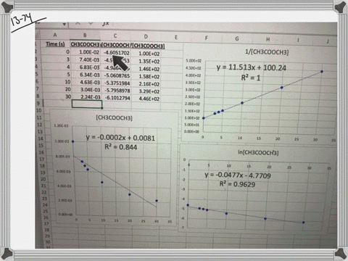Click the 'y = 11.513x + 100.24' trendline equation
348x261 pixels.
pos(251,67)
